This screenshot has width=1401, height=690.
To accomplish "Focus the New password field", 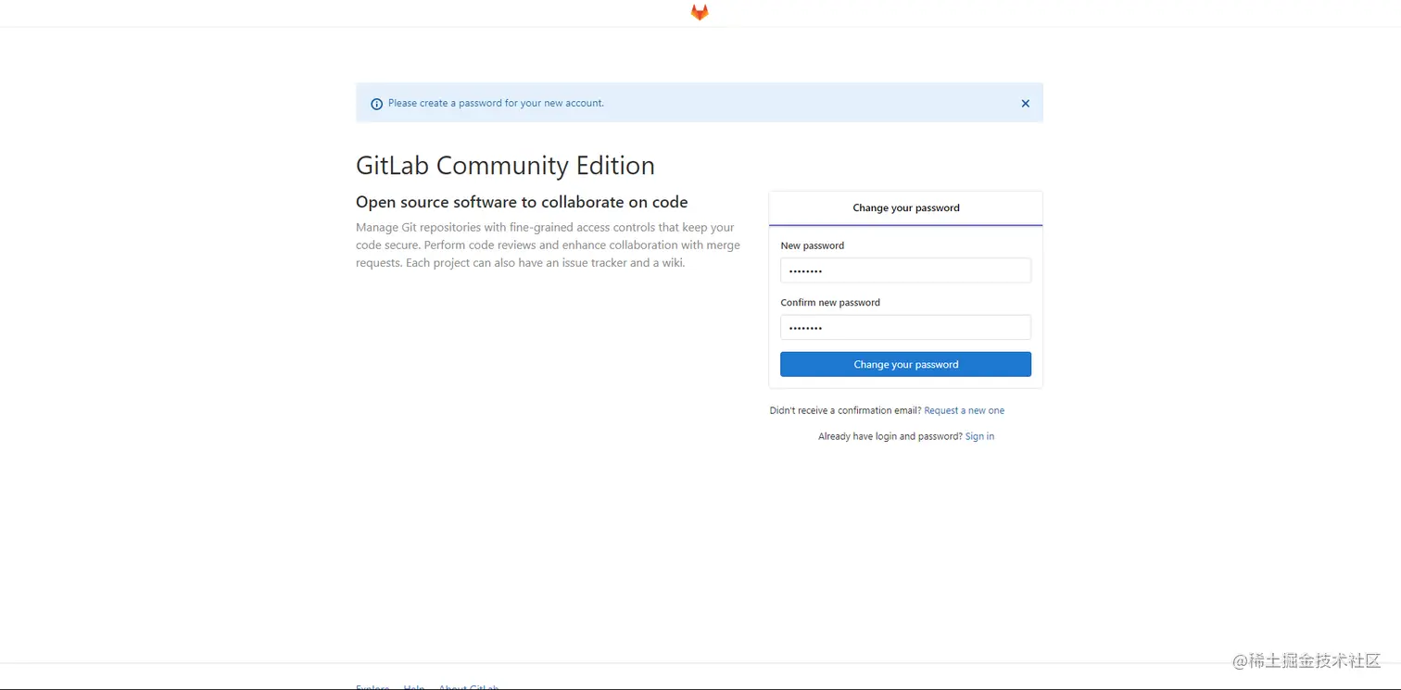I will [x=905, y=270].
